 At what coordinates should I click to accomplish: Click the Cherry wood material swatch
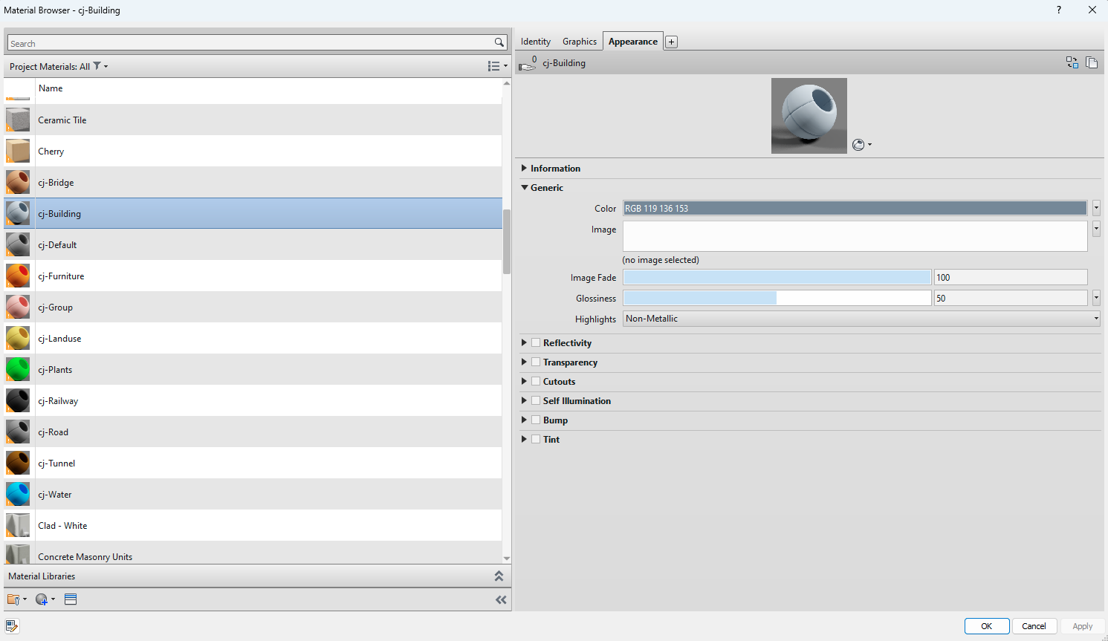click(18, 151)
